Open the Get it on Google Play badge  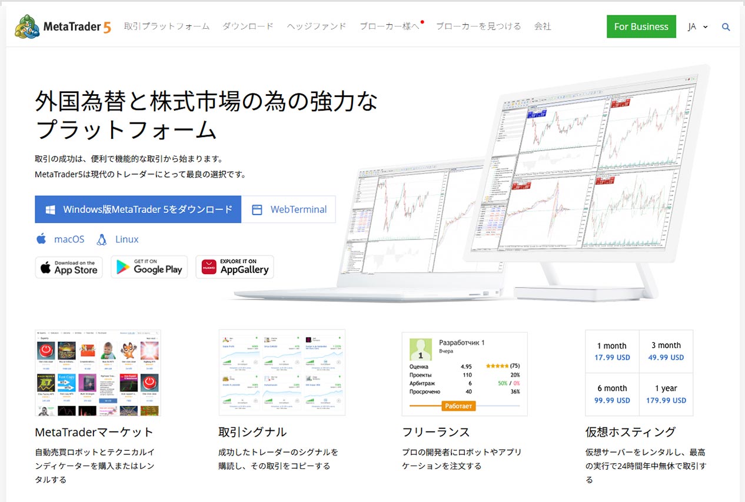click(x=149, y=267)
